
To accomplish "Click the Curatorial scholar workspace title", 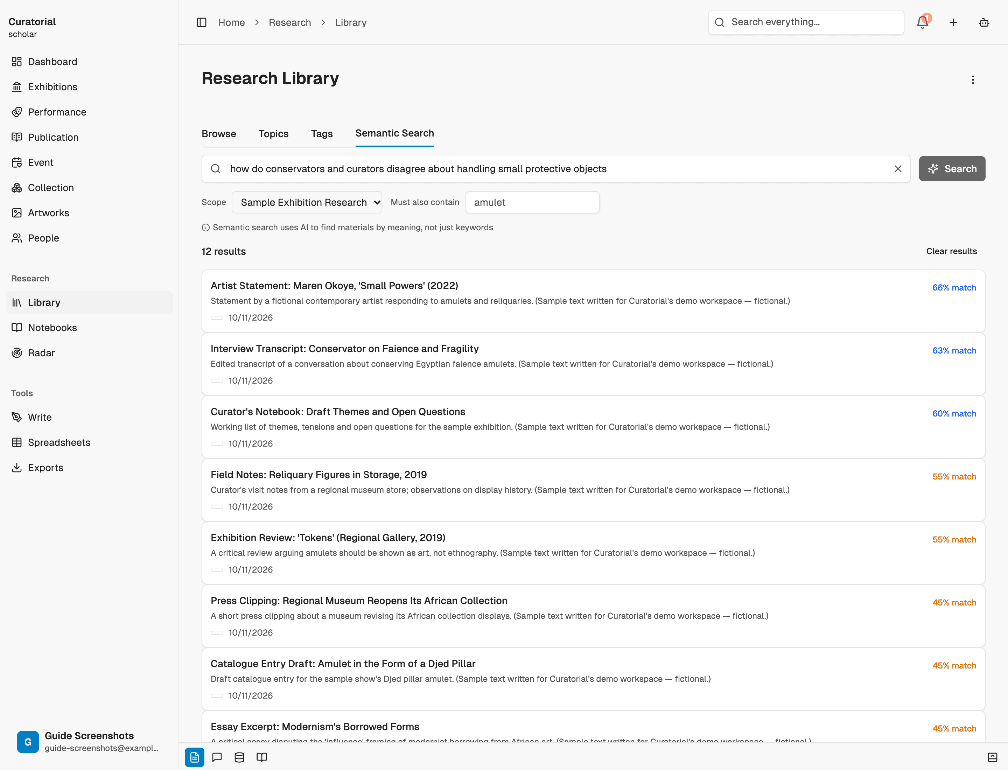I will pyautogui.click(x=32, y=28).
